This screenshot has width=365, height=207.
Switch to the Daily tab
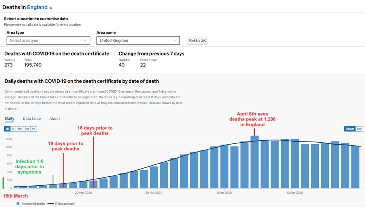coord(9,119)
